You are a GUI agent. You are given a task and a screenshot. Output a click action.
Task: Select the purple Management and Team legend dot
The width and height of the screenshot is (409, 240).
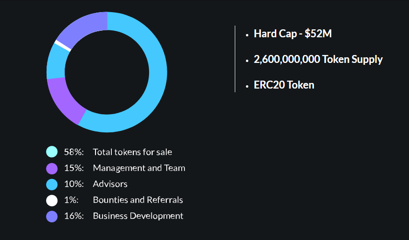tap(52, 168)
